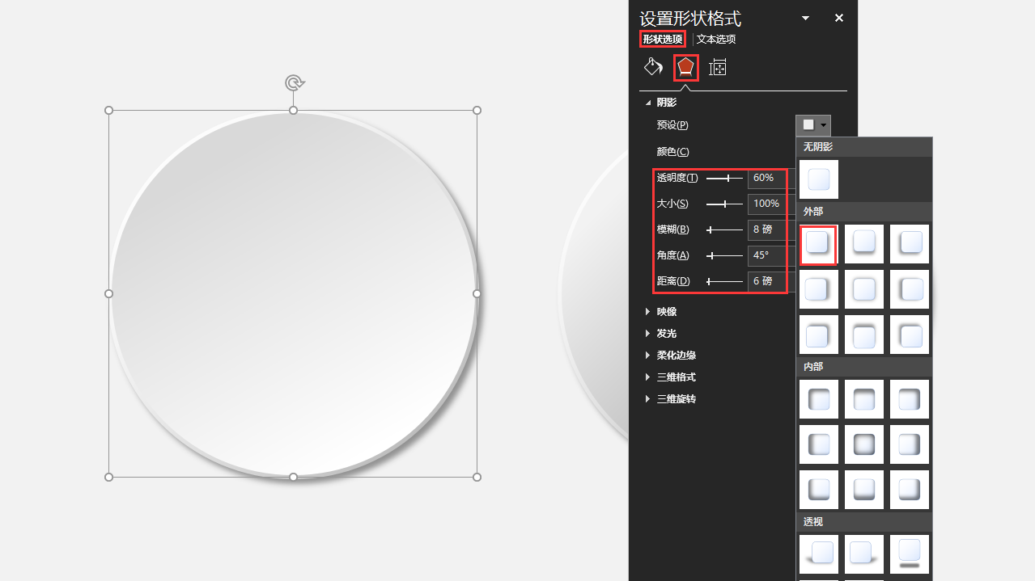
Task: Open the Size & Properties panel icon
Action: point(718,66)
